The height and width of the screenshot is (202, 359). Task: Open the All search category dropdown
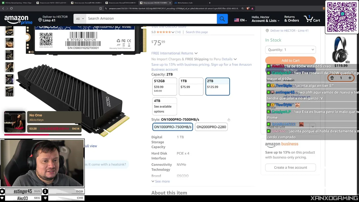point(80,19)
